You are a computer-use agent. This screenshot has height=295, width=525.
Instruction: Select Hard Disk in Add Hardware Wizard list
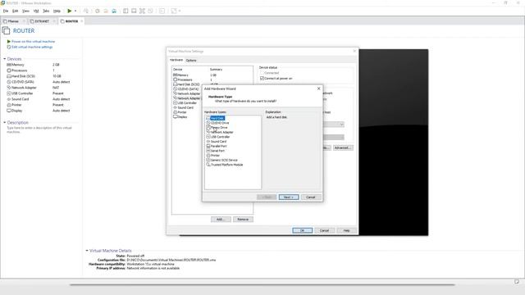click(x=217, y=118)
